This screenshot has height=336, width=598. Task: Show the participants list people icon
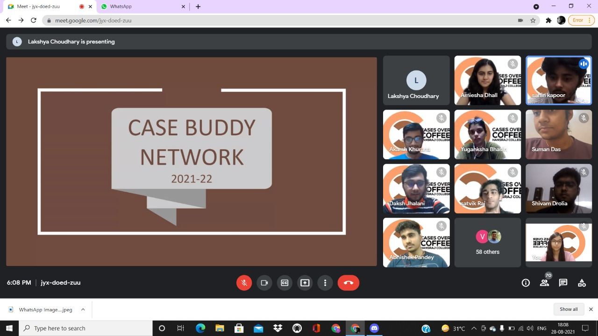(x=544, y=283)
